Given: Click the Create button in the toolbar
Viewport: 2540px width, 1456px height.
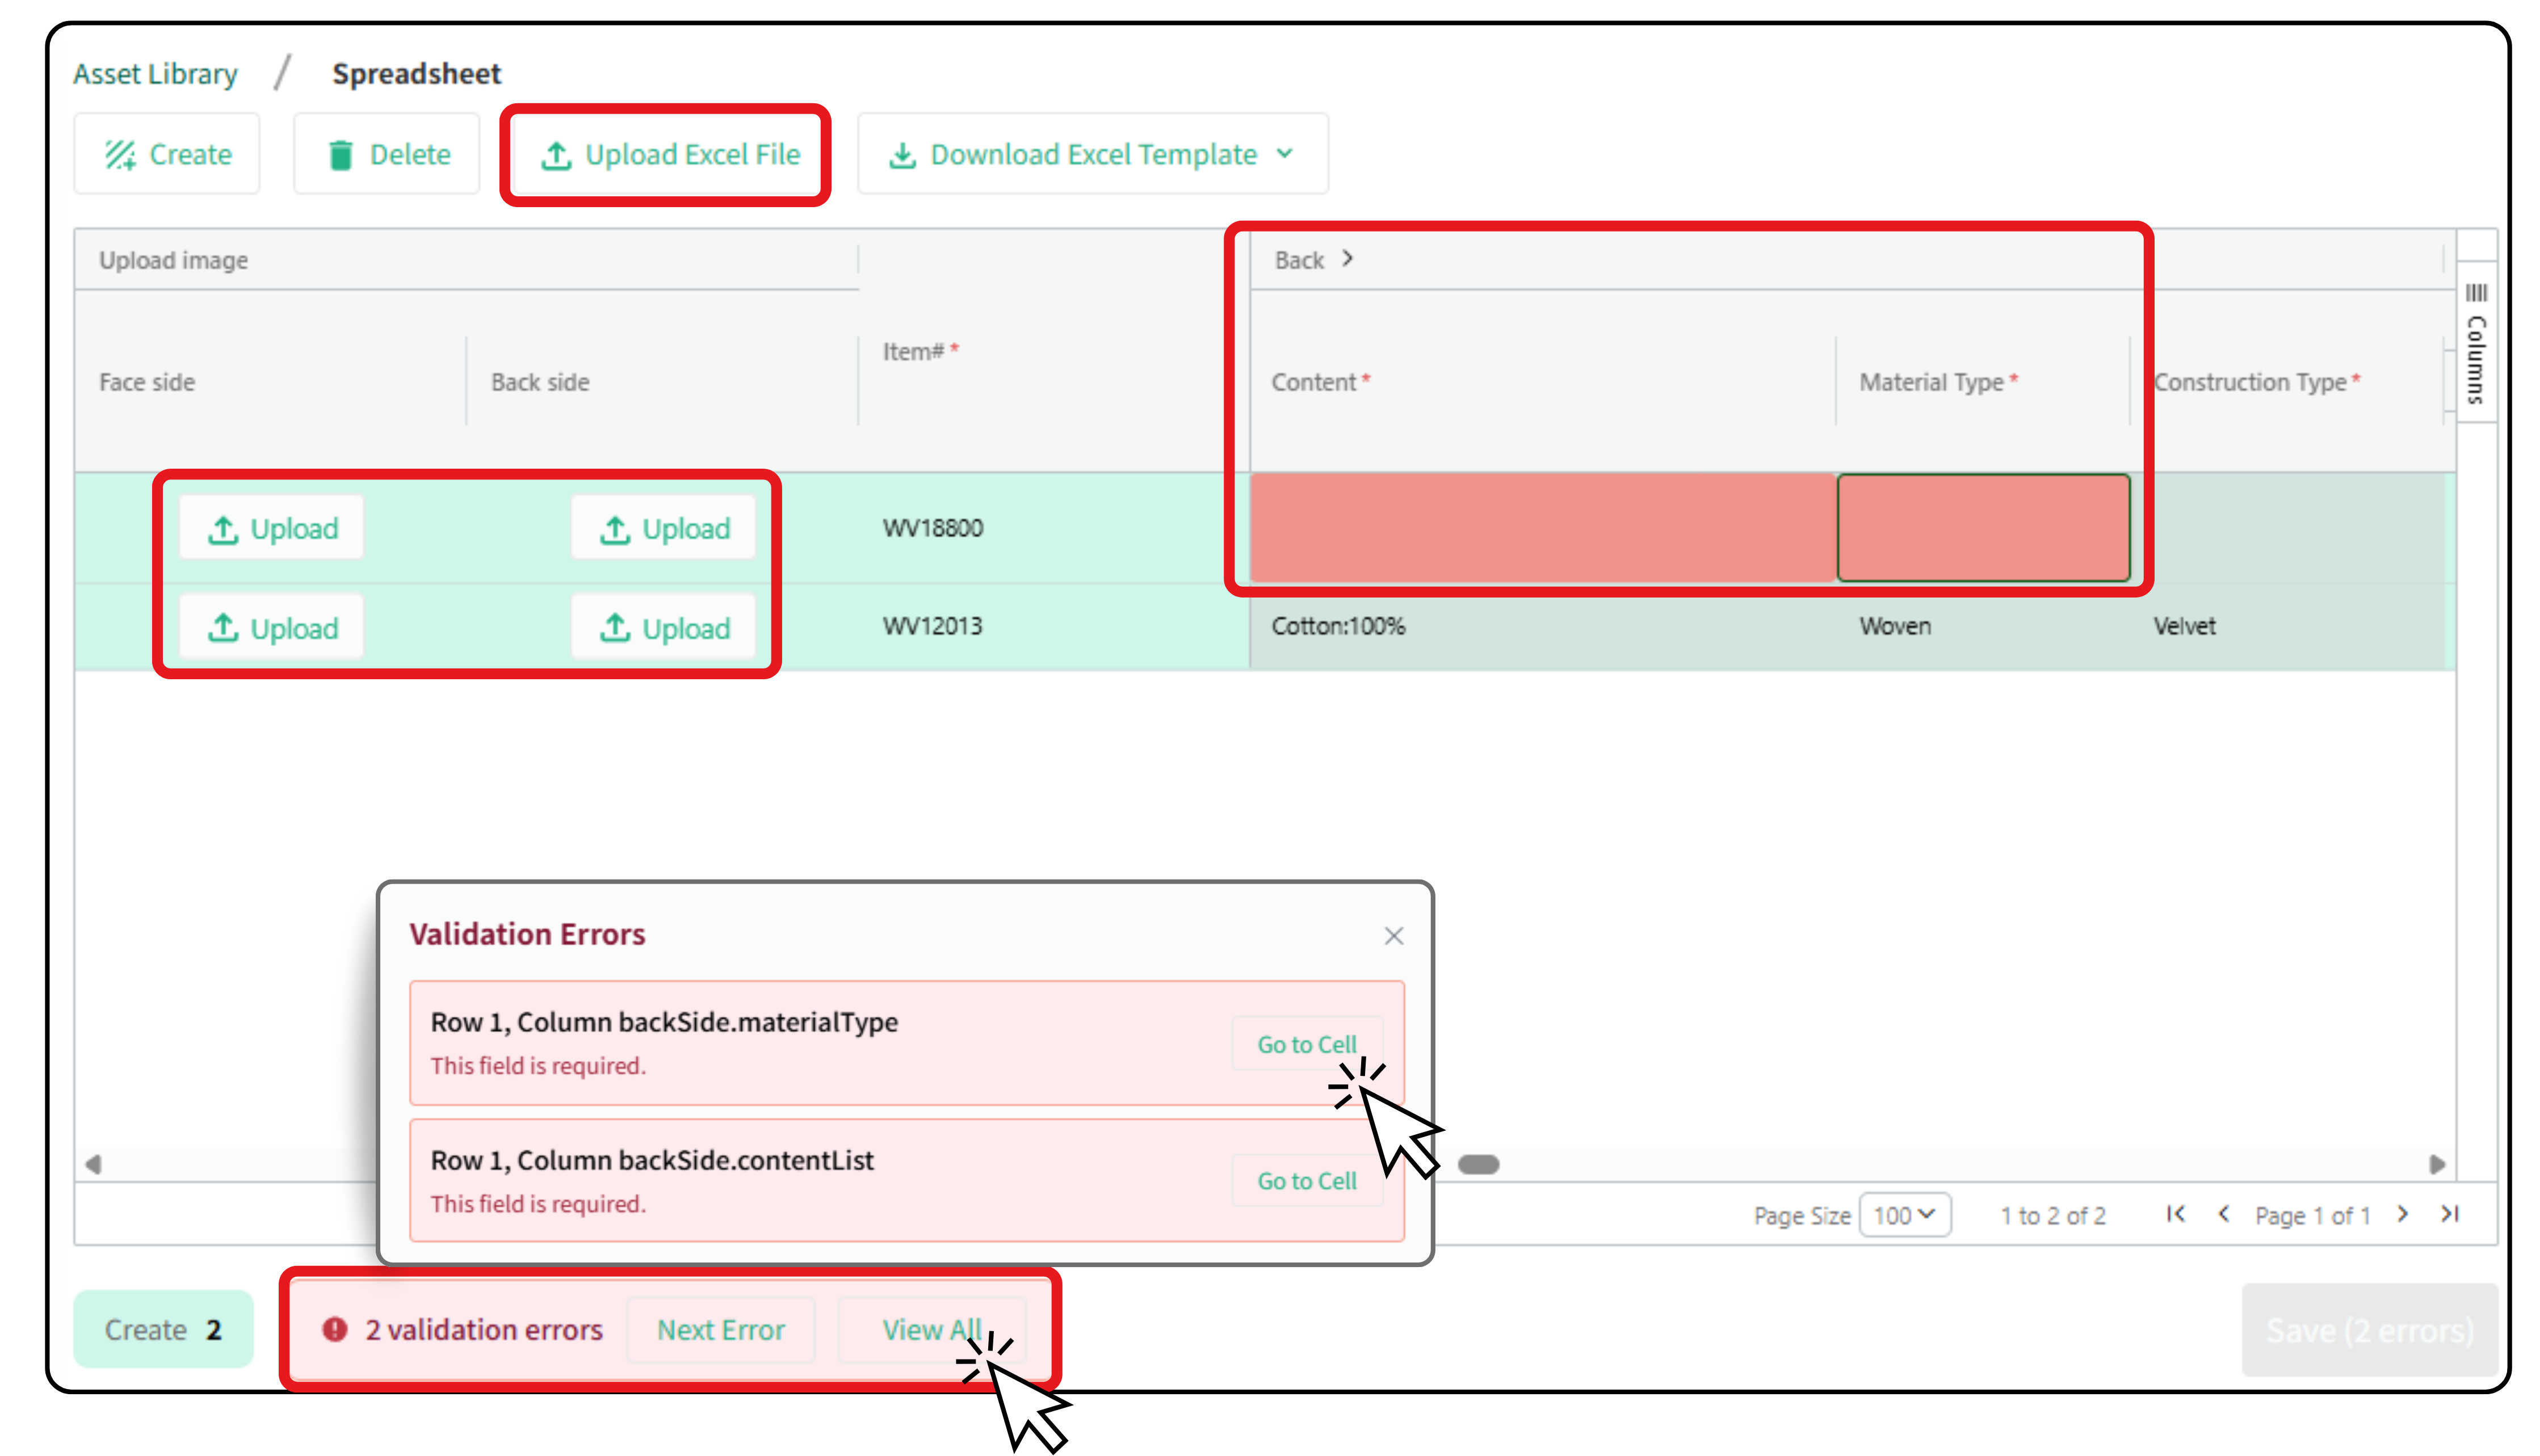Looking at the screenshot, I should click(167, 154).
